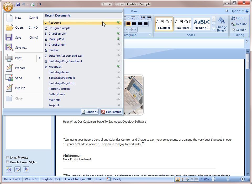
Task: Click the Exit Sample button
Action: point(111,112)
